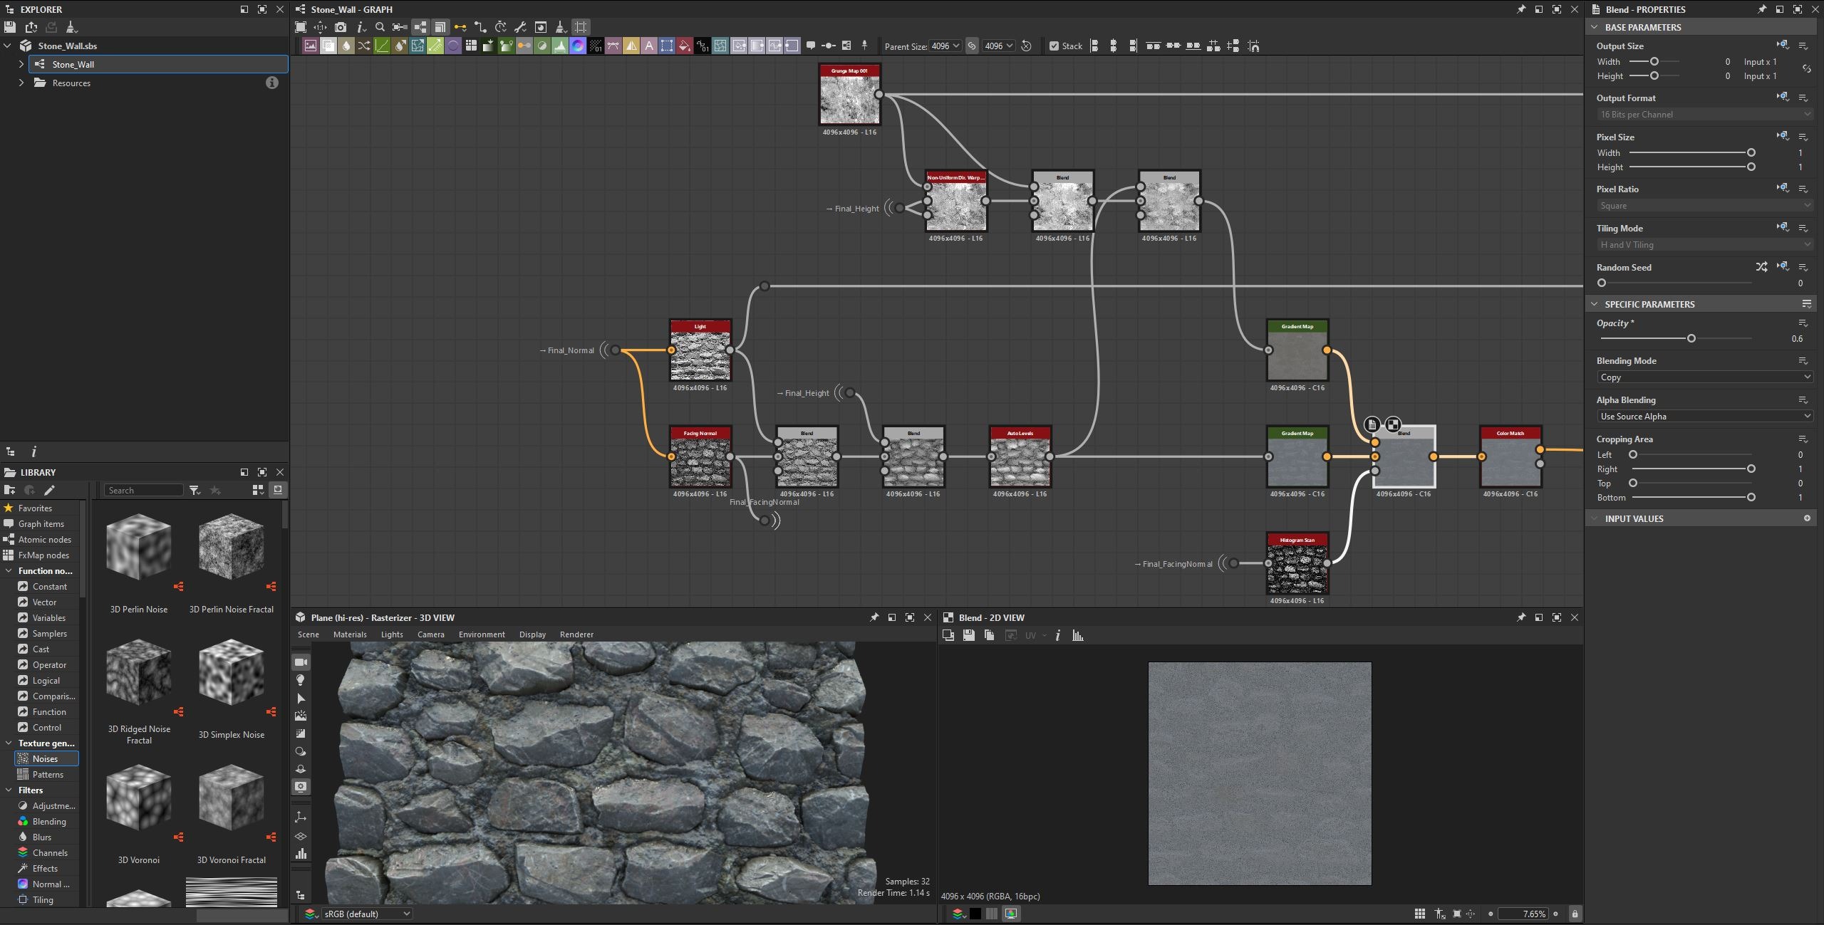Click the Opacity slider handle
Screen dimensions: 1824x925
point(1691,338)
